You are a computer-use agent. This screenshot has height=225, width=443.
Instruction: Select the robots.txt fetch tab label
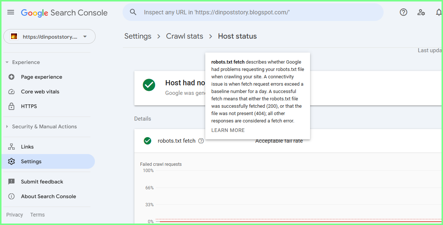tap(176, 141)
